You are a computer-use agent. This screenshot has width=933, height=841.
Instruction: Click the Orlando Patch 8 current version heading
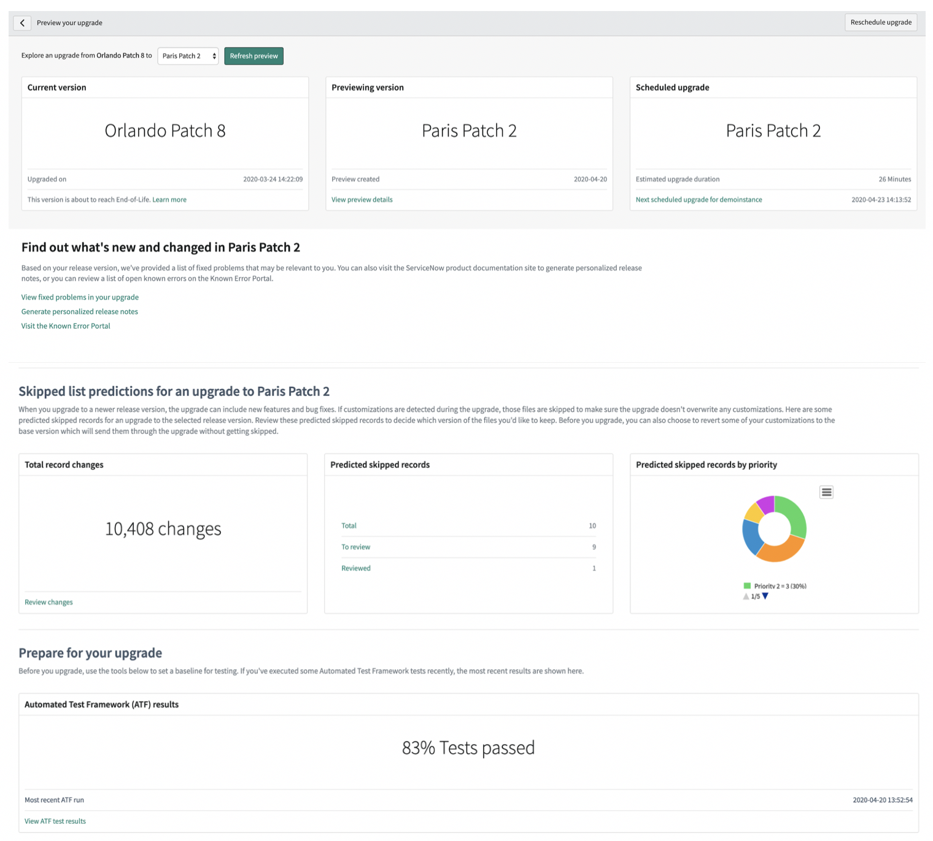click(165, 131)
